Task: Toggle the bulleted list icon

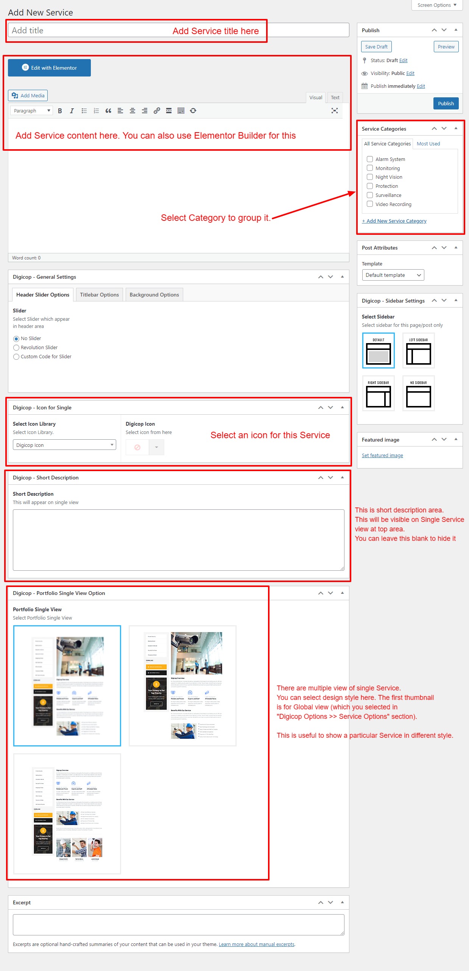Action: coord(84,111)
